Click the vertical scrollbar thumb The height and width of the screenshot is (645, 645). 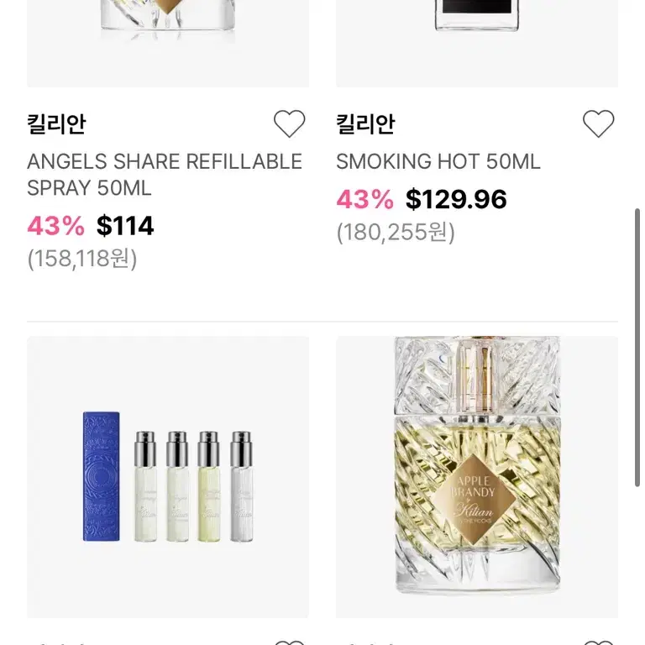point(637,348)
